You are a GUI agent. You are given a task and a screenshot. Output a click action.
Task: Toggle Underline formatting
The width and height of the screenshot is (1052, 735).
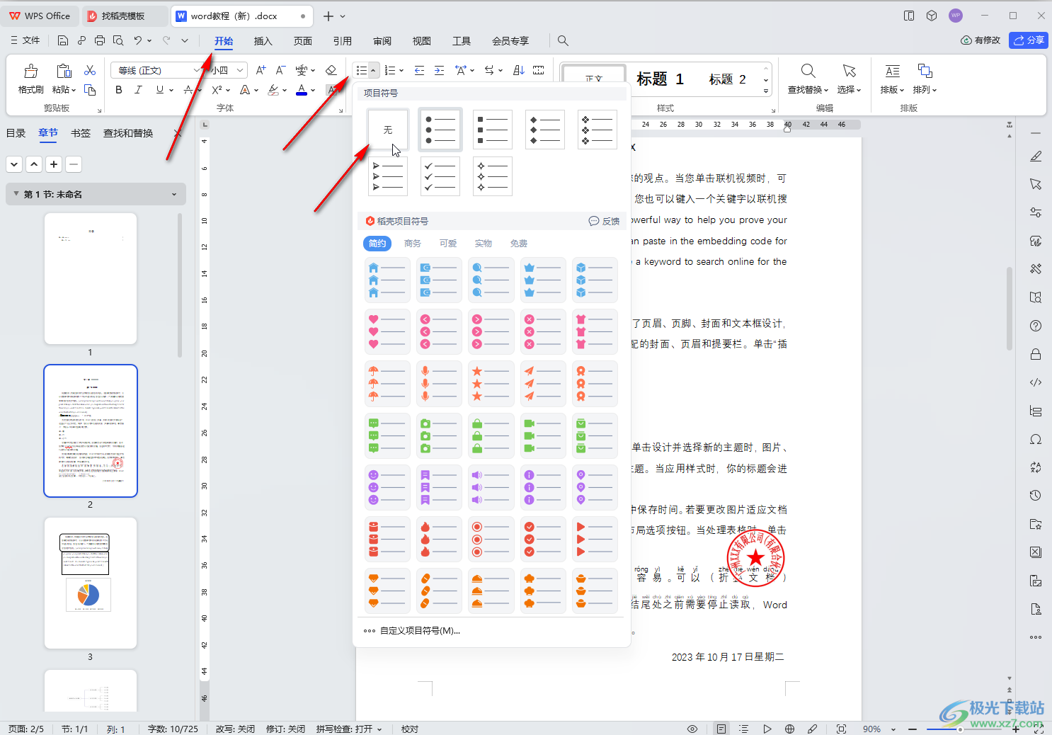(160, 90)
